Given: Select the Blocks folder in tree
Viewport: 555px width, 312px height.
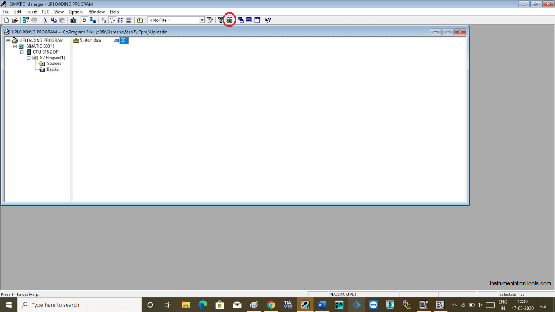Looking at the screenshot, I should (x=52, y=69).
